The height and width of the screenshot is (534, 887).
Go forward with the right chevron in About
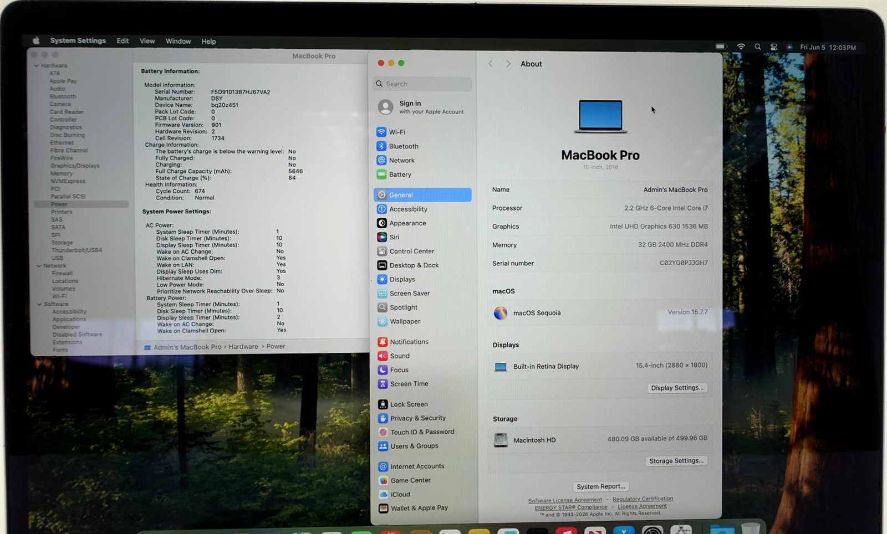point(508,64)
